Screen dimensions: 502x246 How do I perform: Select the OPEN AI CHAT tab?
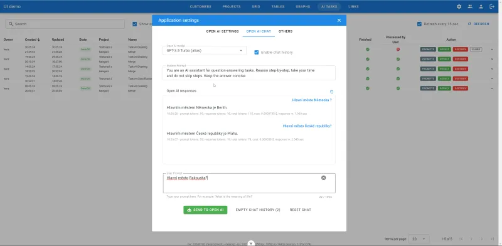click(x=259, y=31)
